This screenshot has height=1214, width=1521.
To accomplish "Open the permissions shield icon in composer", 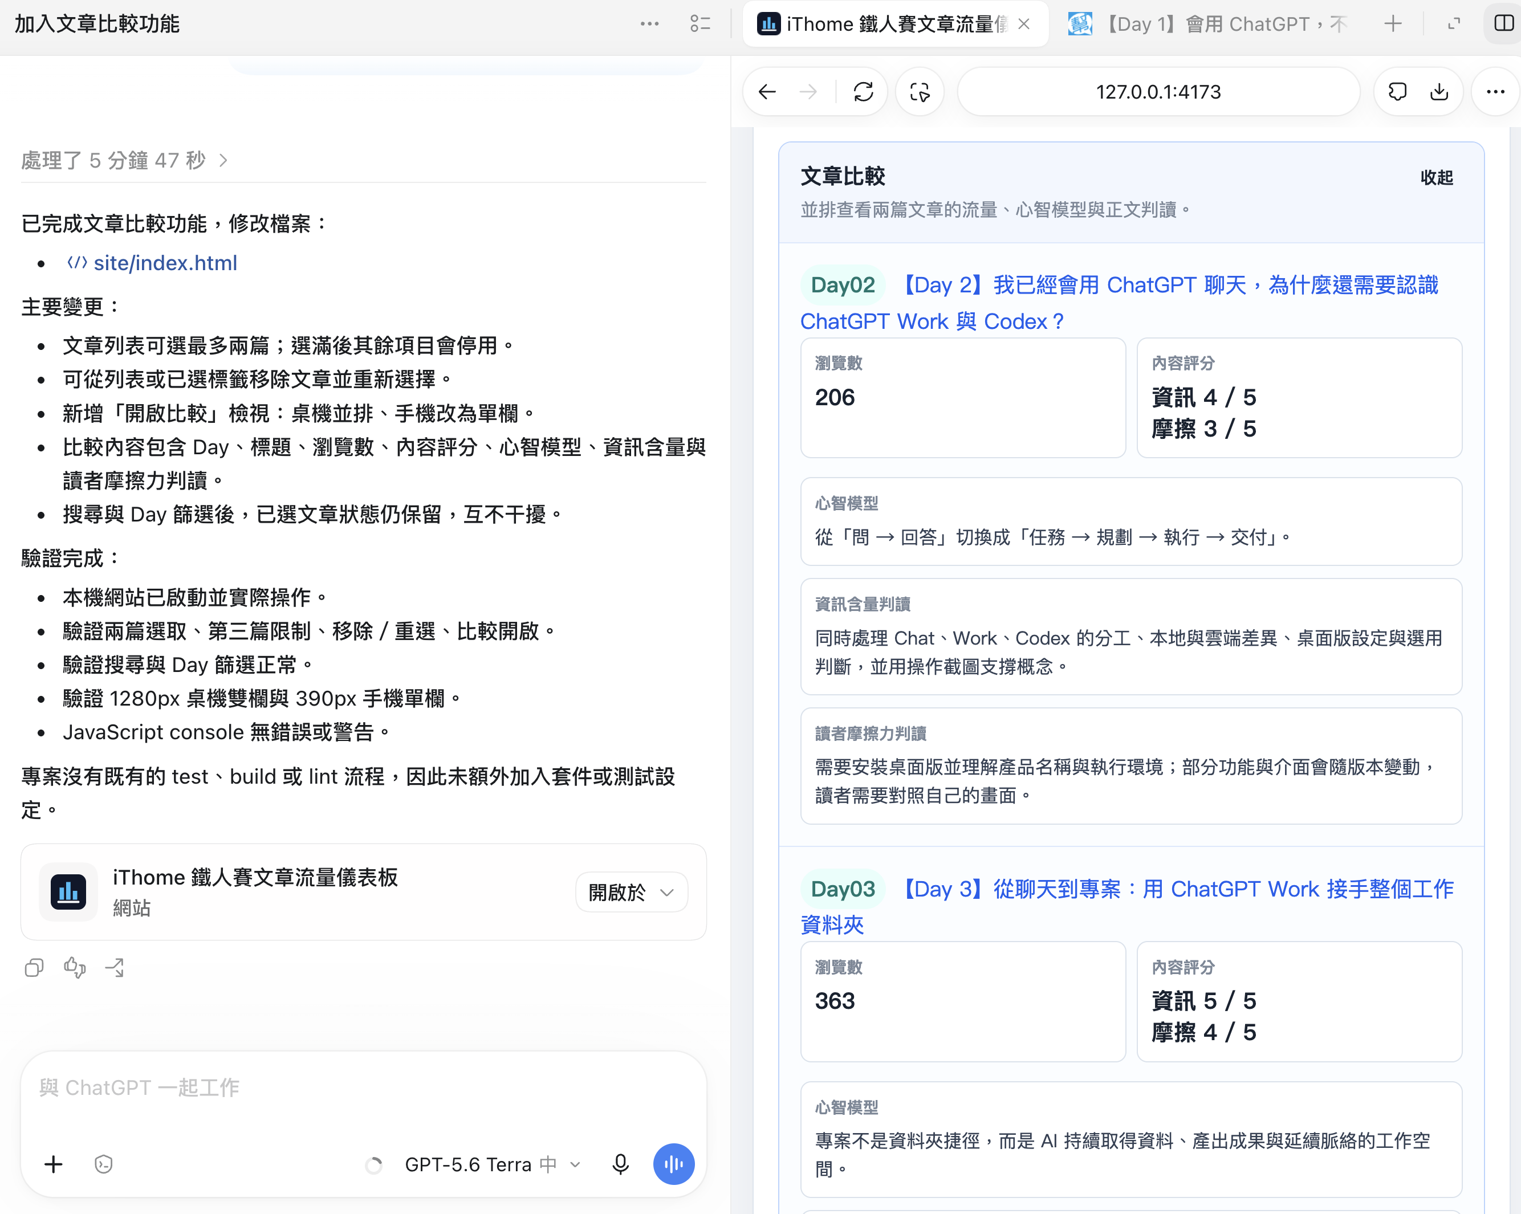I will click(x=104, y=1164).
